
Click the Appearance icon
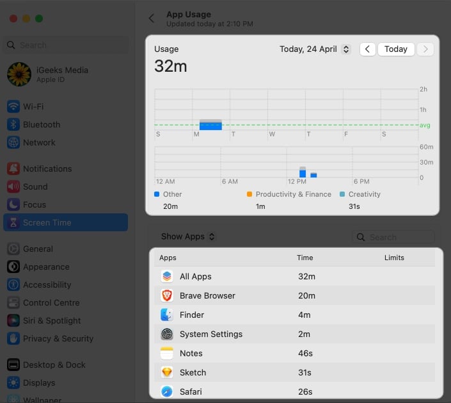pyautogui.click(x=13, y=267)
